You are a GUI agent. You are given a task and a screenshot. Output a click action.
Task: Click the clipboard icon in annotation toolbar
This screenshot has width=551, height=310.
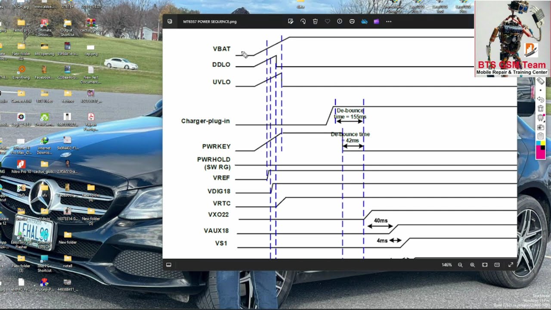point(541,136)
